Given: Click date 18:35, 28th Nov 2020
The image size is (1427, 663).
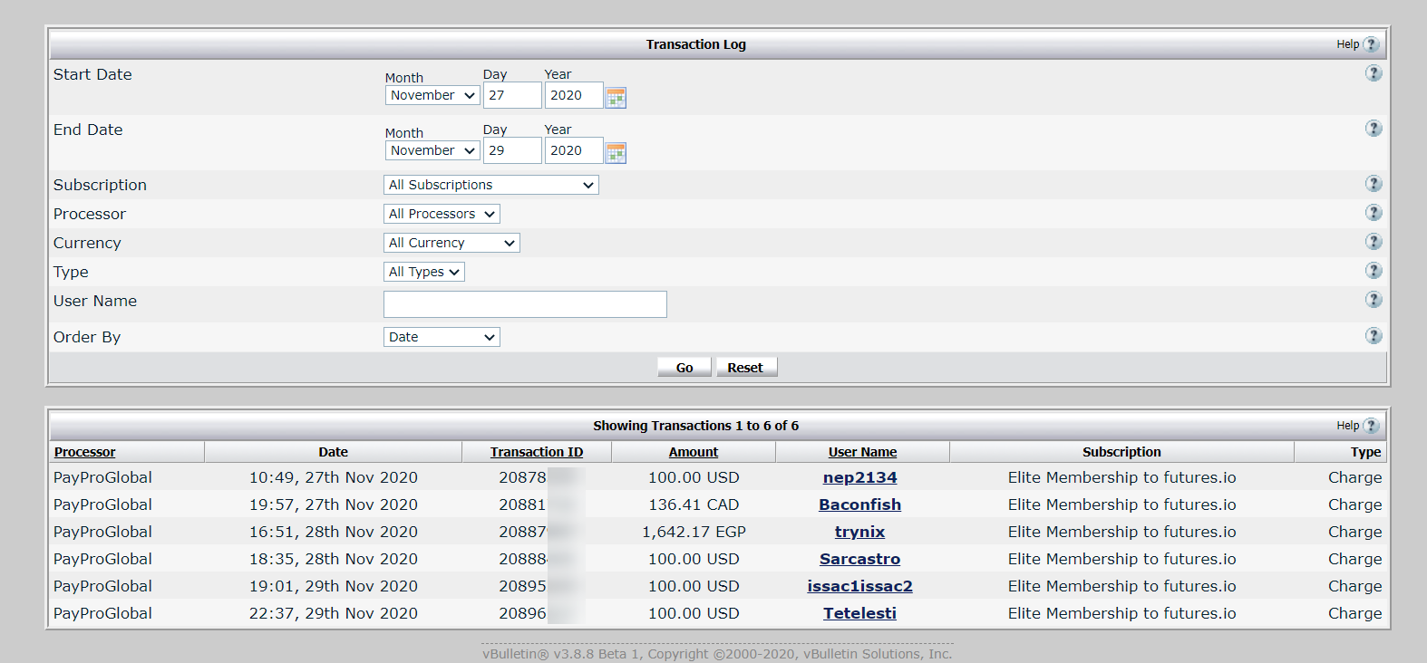Looking at the screenshot, I should pyautogui.click(x=334, y=559).
